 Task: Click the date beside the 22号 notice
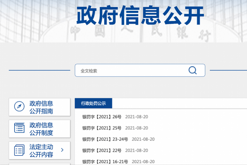click(136, 150)
